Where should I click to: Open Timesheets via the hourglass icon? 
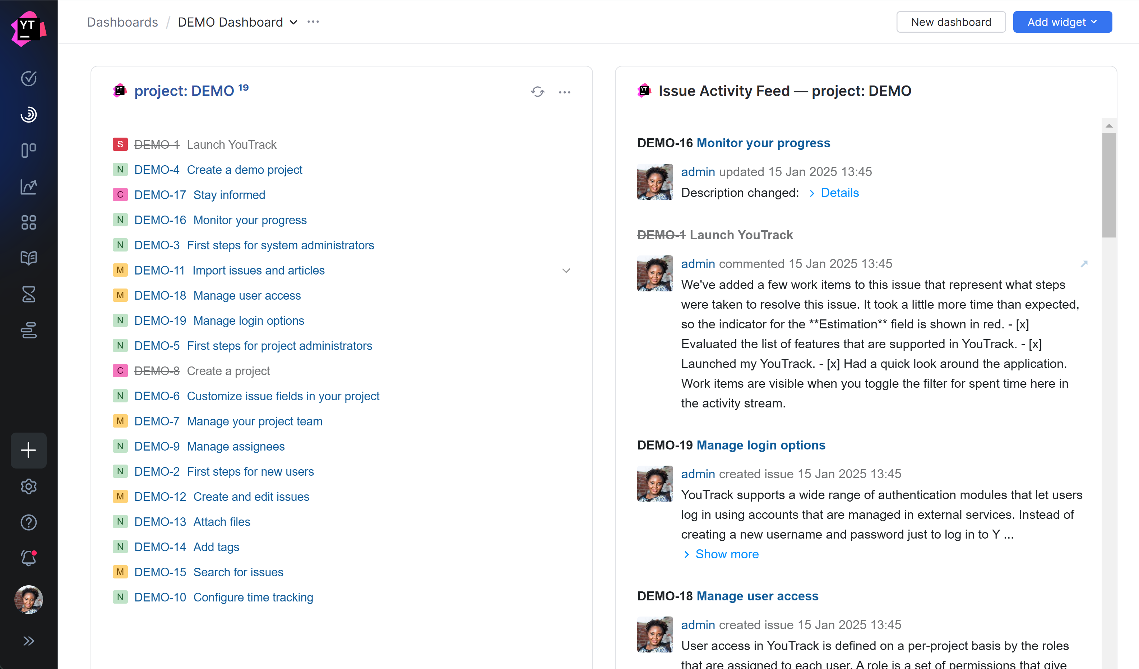28,294
